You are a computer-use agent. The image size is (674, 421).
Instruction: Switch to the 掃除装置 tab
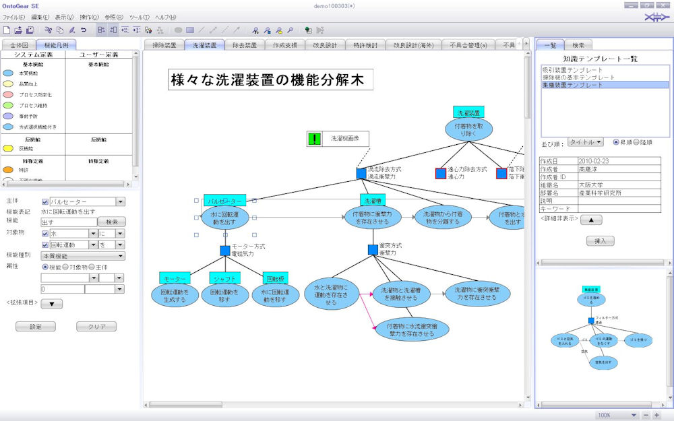tap(164, 45)
